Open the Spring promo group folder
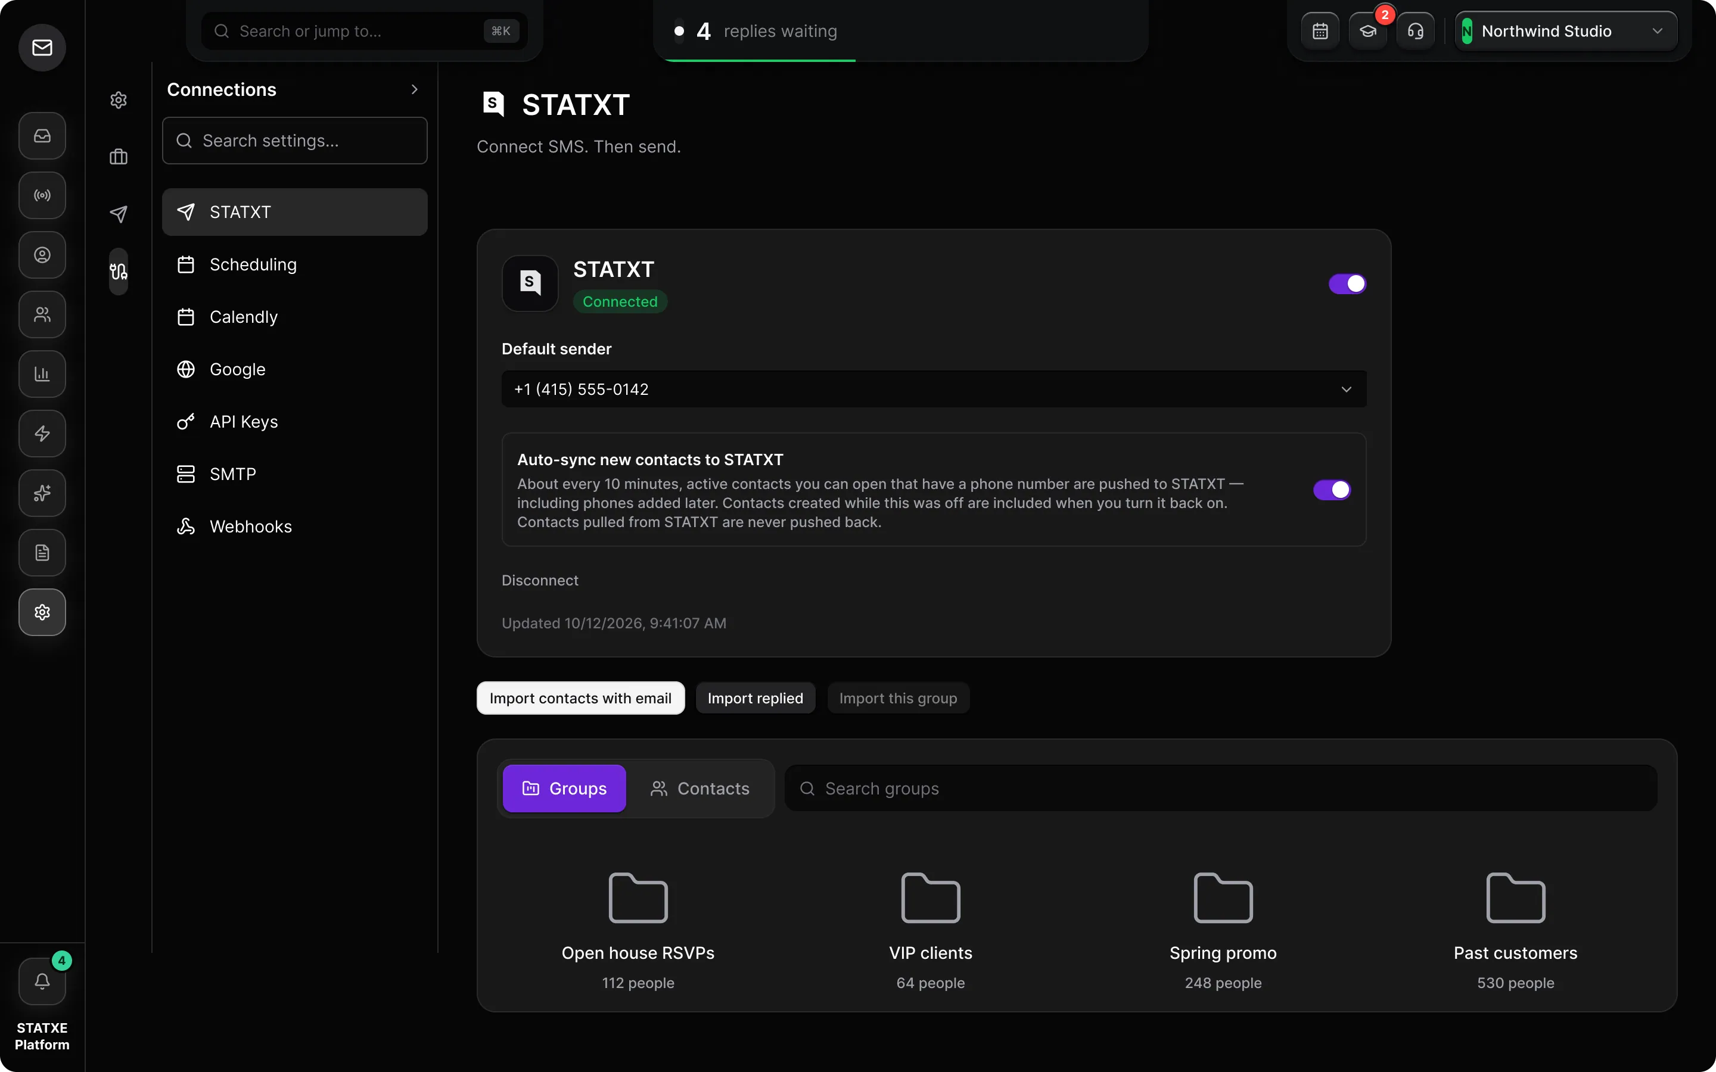Screen dimensions: 1716x1072 tap(1223, 930)
